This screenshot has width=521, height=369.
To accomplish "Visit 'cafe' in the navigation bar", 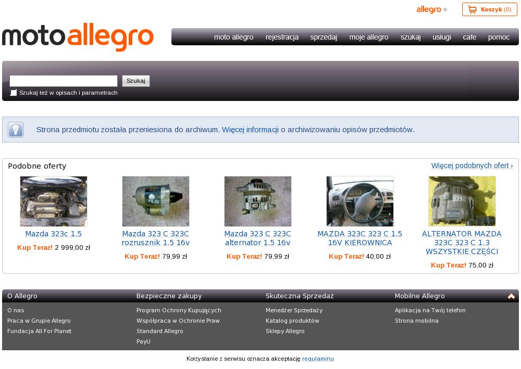I will click(469, 37).
